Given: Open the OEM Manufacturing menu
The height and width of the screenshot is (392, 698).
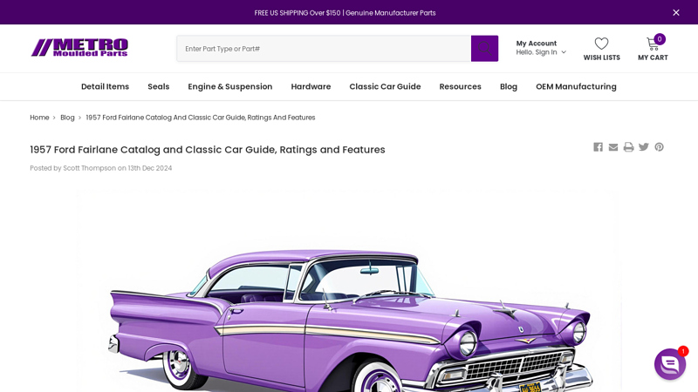Looking at the screenshot, I should 576,86.
